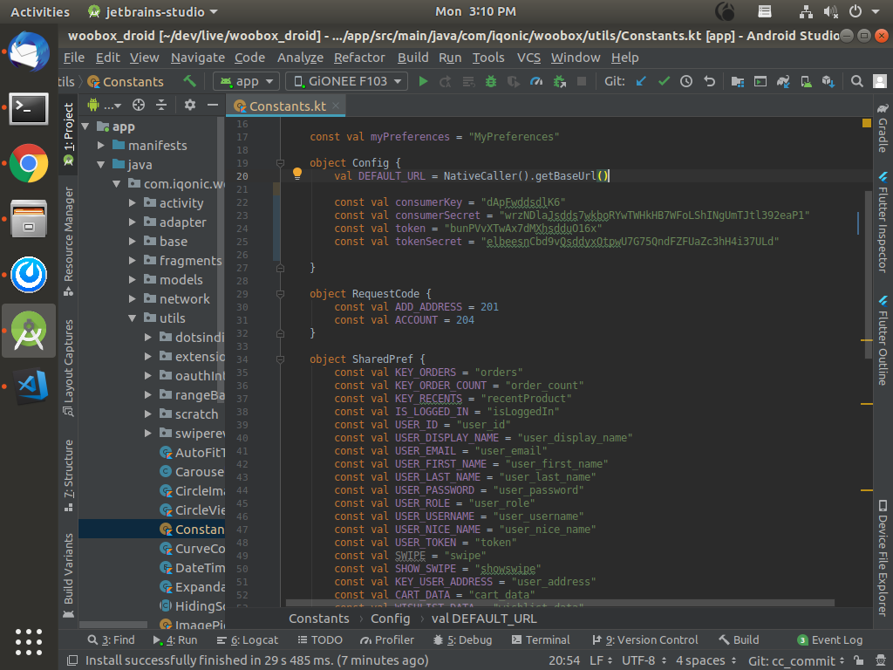Click Git Update Project blue arrow
The height and width of the screenshot is (670, 893).
click(x=641, y=81)
